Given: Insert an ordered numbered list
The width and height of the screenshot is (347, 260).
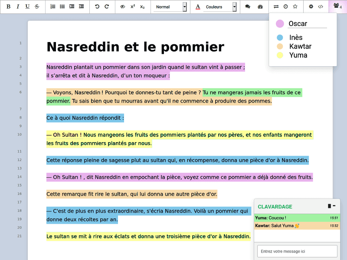Looking at the screenshot, I should tap(53, 6).
